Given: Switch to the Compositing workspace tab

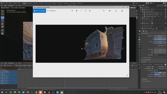Looking at the screenshot, I should pyautogui.click(x=73, y=3).
